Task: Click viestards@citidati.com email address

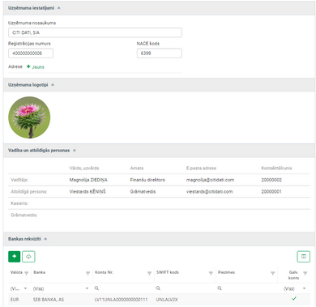Action: (x=209, y=192)
